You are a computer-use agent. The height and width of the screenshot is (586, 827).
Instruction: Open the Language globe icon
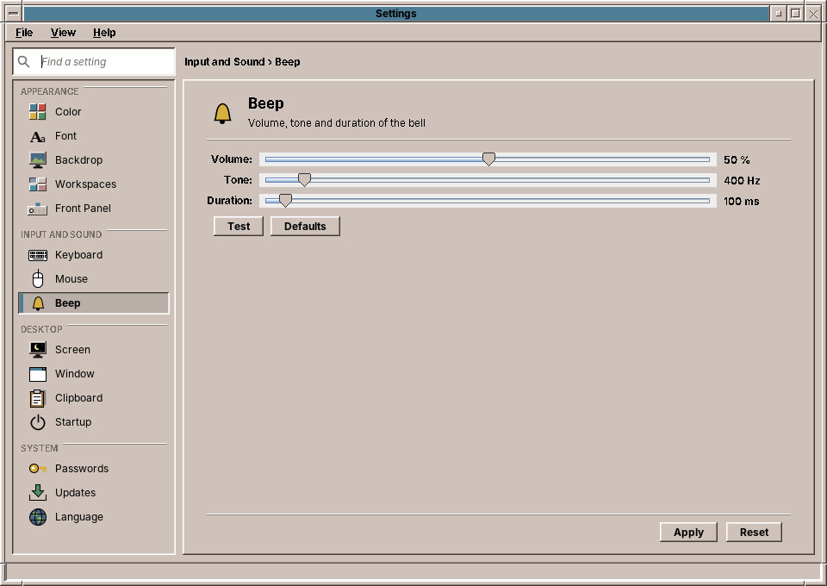pos(37,517)
